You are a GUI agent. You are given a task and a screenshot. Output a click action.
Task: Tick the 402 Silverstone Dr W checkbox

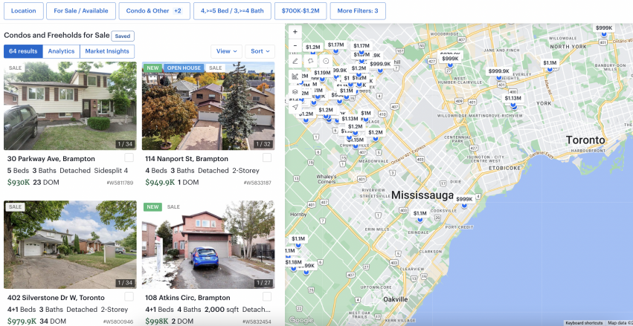click(x=129, y=296)
